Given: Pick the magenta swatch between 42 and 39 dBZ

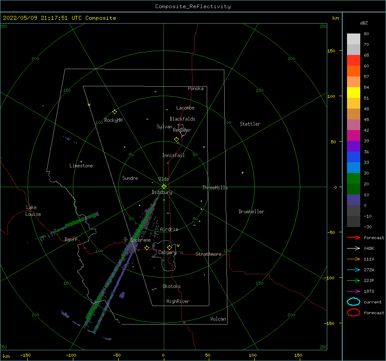Looking at the screenshot, I should click(353, 136).
